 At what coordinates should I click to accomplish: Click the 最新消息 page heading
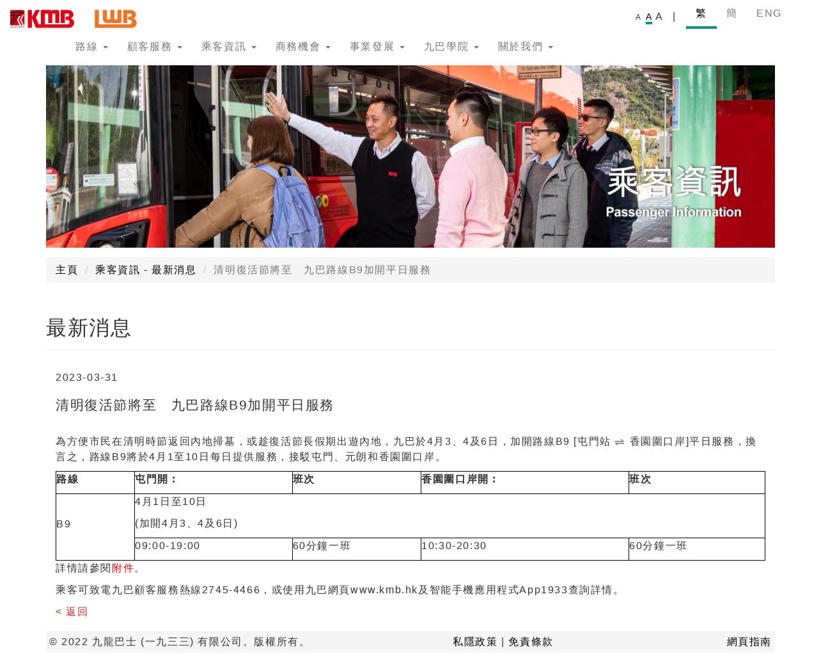[88, 328]
